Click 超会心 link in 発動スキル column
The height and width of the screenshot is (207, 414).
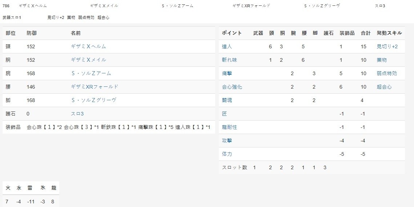[x=384, y=87]
